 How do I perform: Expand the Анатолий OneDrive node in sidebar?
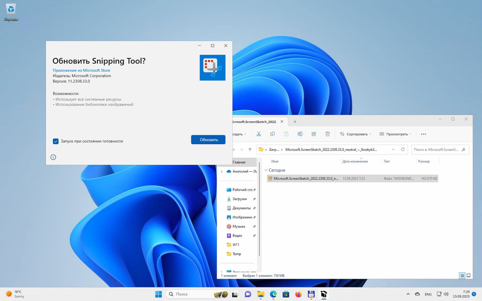(221, 171)
